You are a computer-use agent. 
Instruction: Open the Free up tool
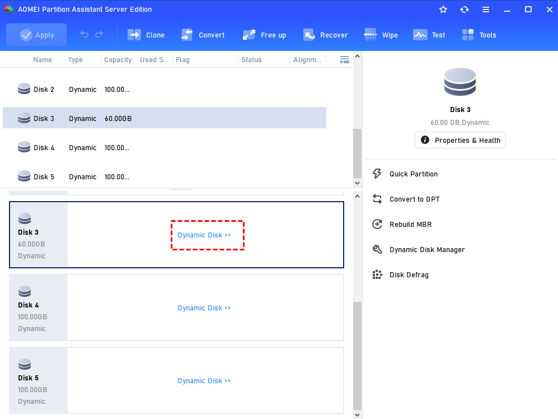[264, 35]
